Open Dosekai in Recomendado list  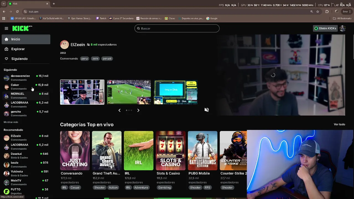pyautogui.click(x=26, y=156)
